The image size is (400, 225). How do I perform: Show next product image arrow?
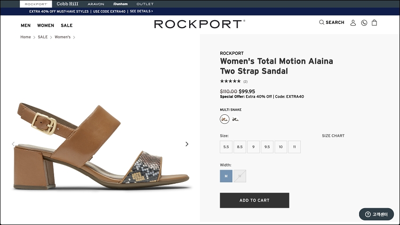187,144
